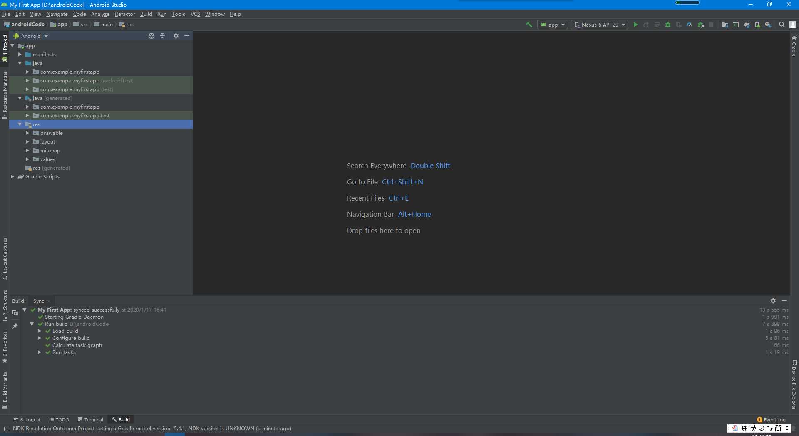The height and width of the screenshot is (436, 799).
Task: Click the Run Anything icon in toolbar
Action: coord(735,25)
